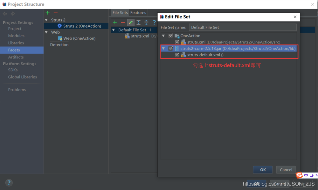This screenshot has width=318, height=190.
Task: Select the Detection item in facets list
Action: pyautogui.click(x=59, y=44)
